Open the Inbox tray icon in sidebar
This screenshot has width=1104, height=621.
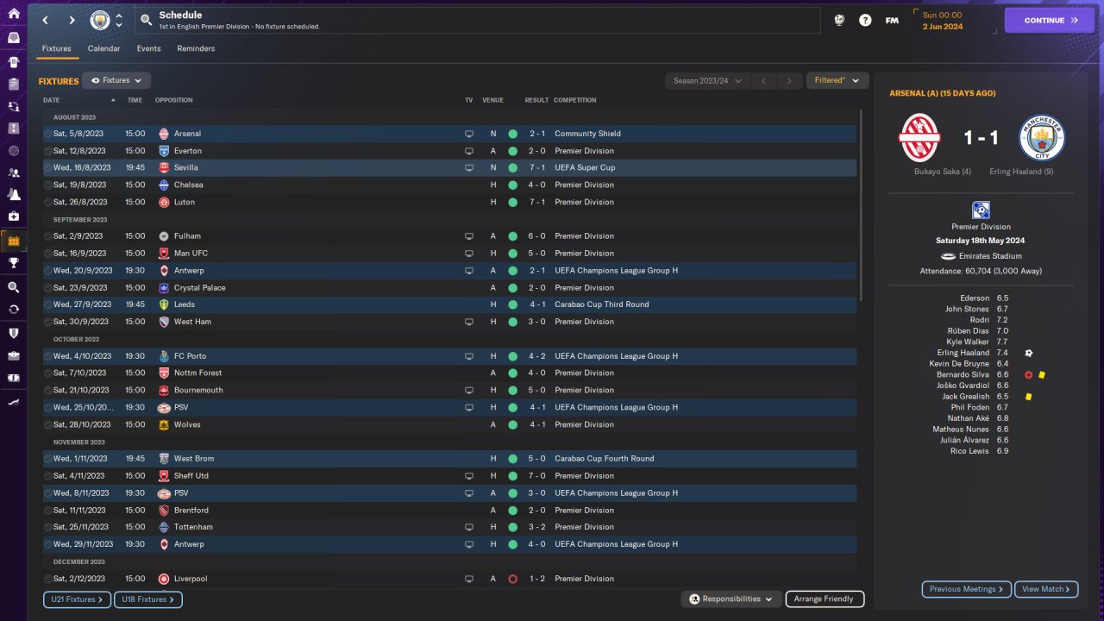[x=13, y=39]
